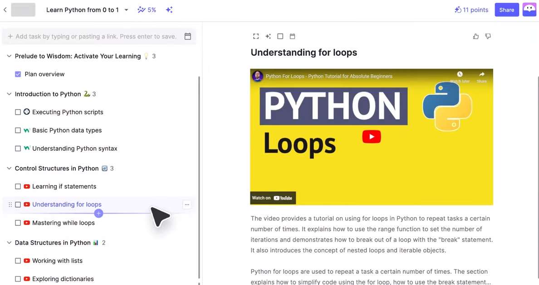The image size is (539, 285).
Task: Check the Understanding for loops checkbox
Action: [18, 205]
